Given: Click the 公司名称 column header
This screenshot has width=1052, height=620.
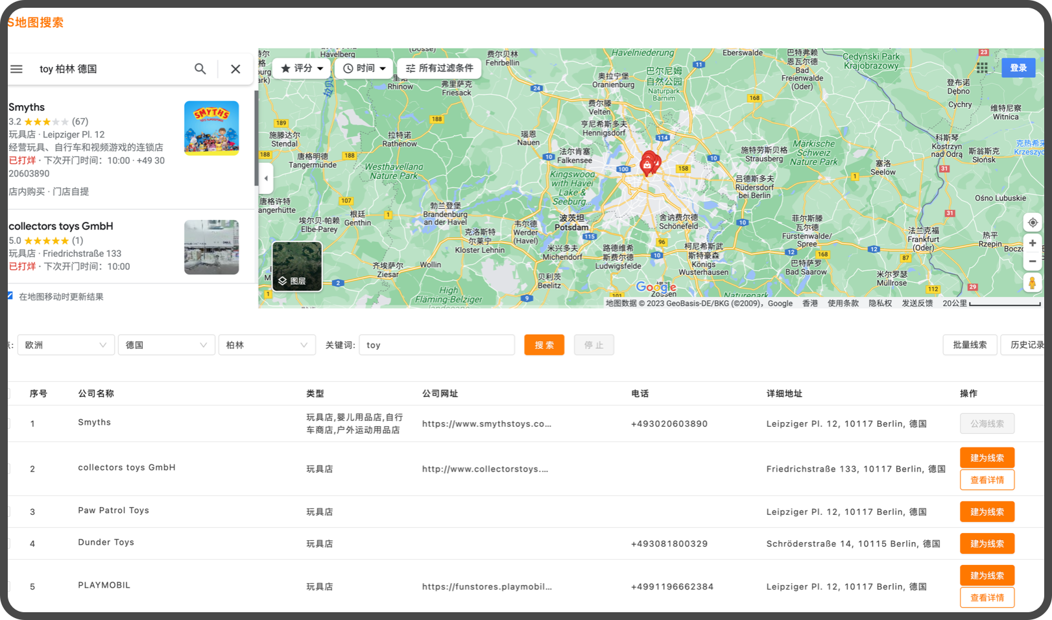Looking at the screenshot, I should pos(96,394).
